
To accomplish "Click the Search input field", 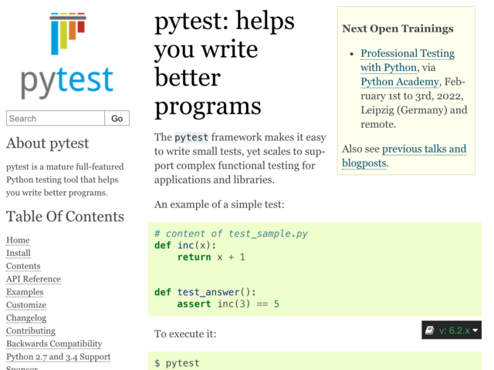I will click(56, 118).
